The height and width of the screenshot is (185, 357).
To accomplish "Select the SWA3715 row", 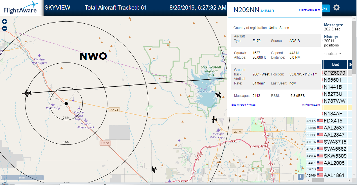I will click(329, 142).
